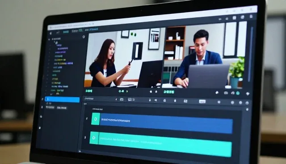The height and width of the screenshot is (164, 286).
Task: Click the white rectangular button in timeline toolbar
Action: (x=202, y=102)
